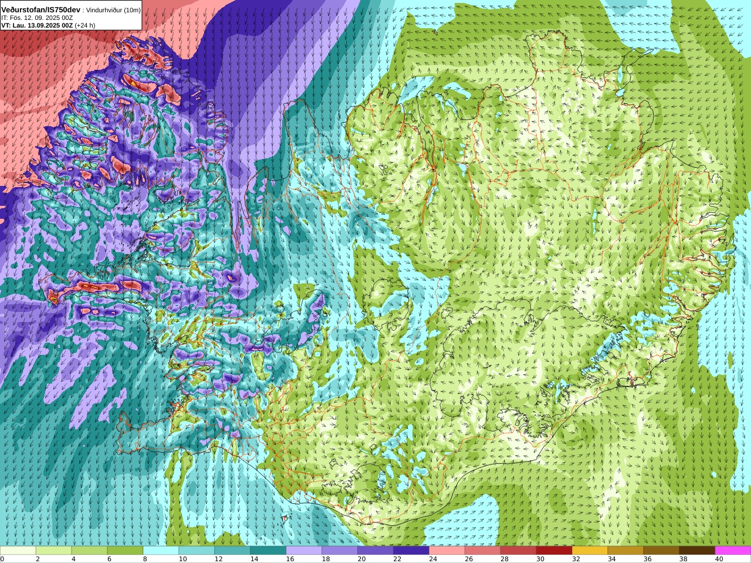Click the 32–34 yellow-gold legend swatch
Viewport: 751px width, 563px height.
(590, 551)
